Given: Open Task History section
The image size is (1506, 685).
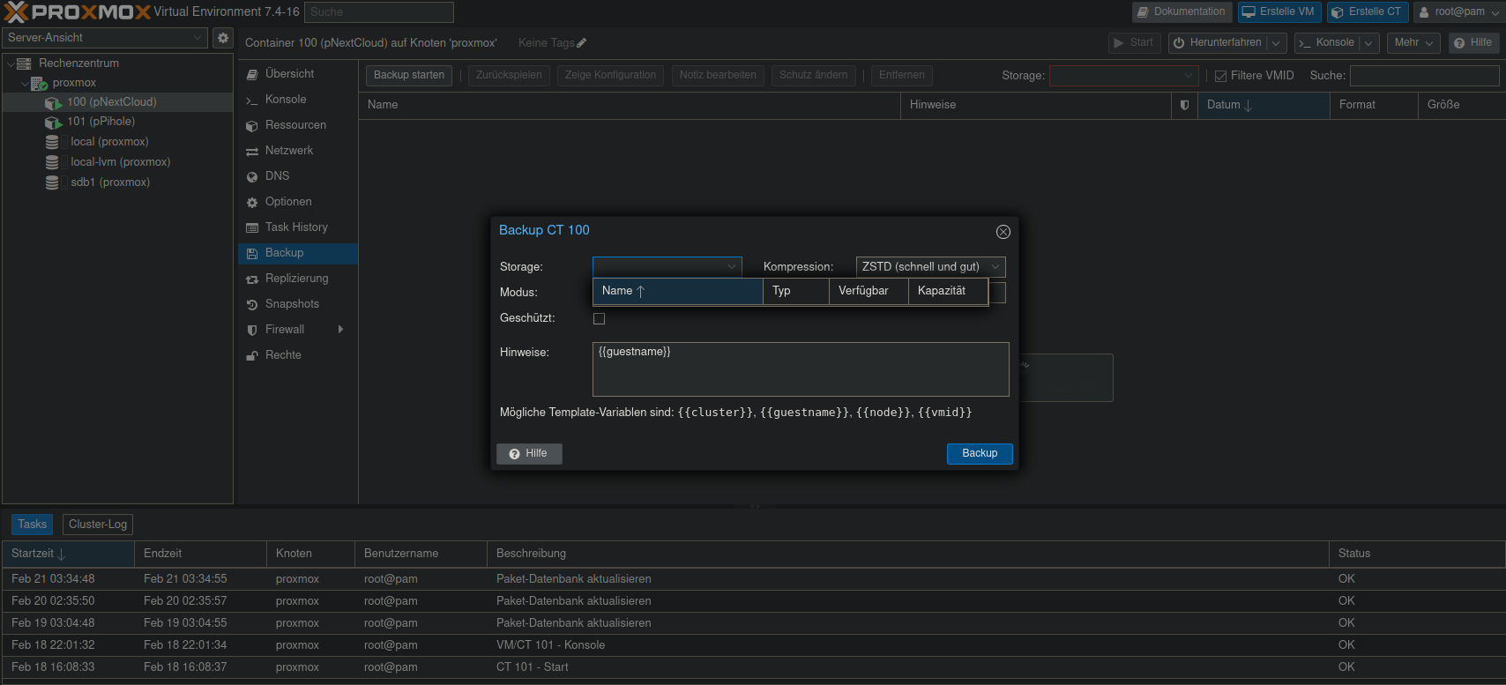Looking at the screenshot, I should [298, 227].
